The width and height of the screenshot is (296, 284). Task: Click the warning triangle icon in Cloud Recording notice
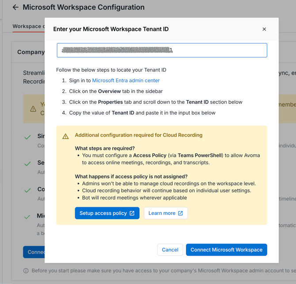pos(65,136)
